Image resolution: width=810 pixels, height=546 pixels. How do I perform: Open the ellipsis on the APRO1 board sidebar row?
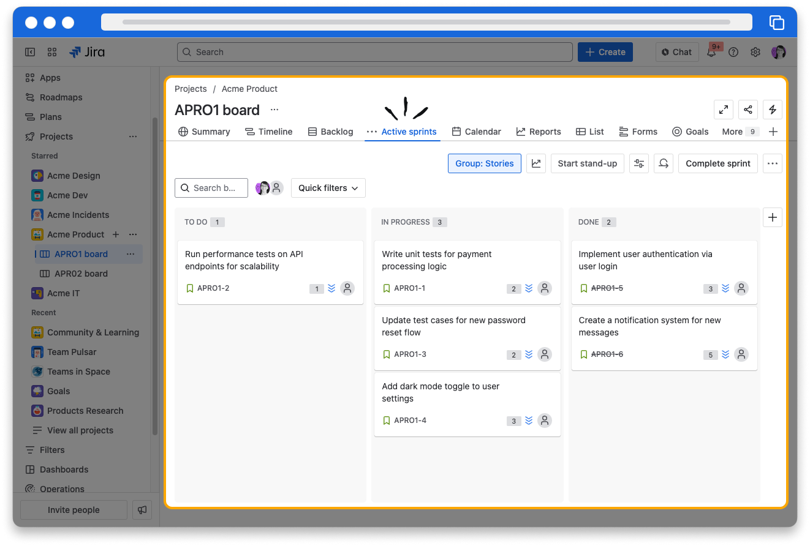pyautogui.click(x=131, y=254)
